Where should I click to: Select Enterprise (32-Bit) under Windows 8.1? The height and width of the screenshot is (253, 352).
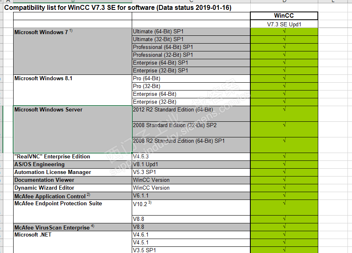(x=191, y=102)
